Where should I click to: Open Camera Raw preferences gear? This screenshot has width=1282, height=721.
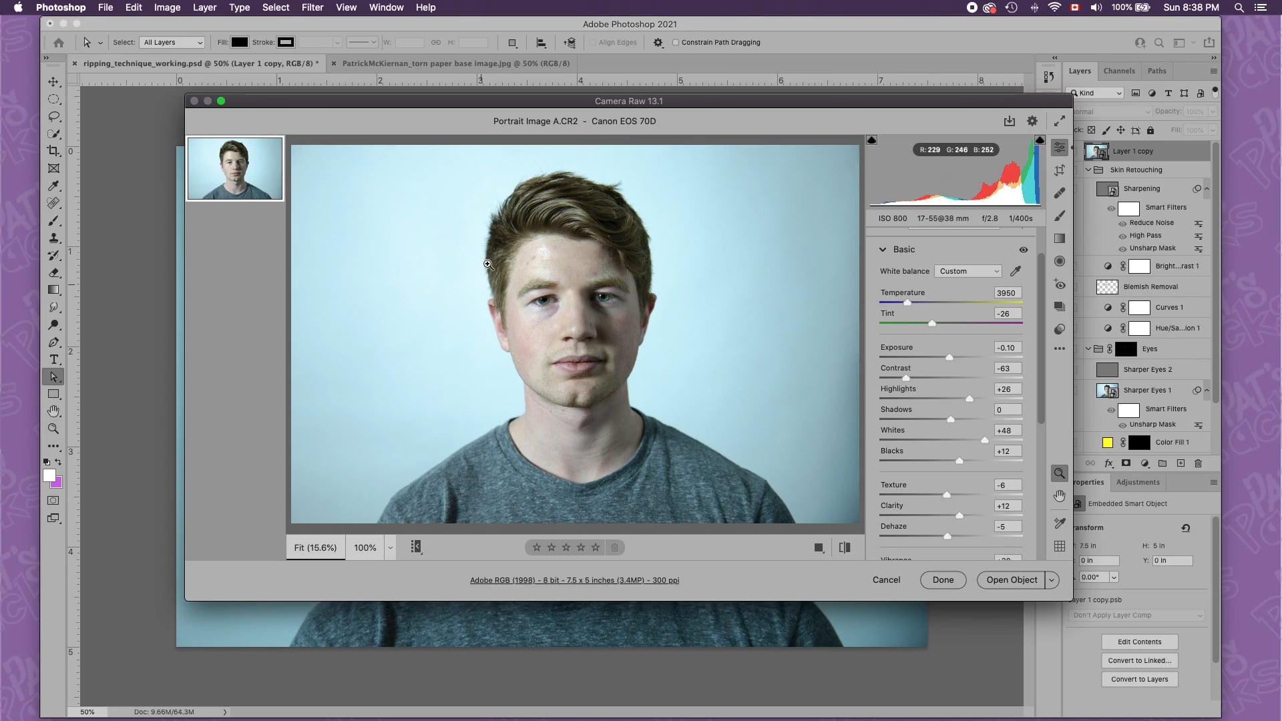click(1032, 121)
